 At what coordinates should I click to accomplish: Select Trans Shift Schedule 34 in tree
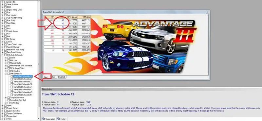23,87
